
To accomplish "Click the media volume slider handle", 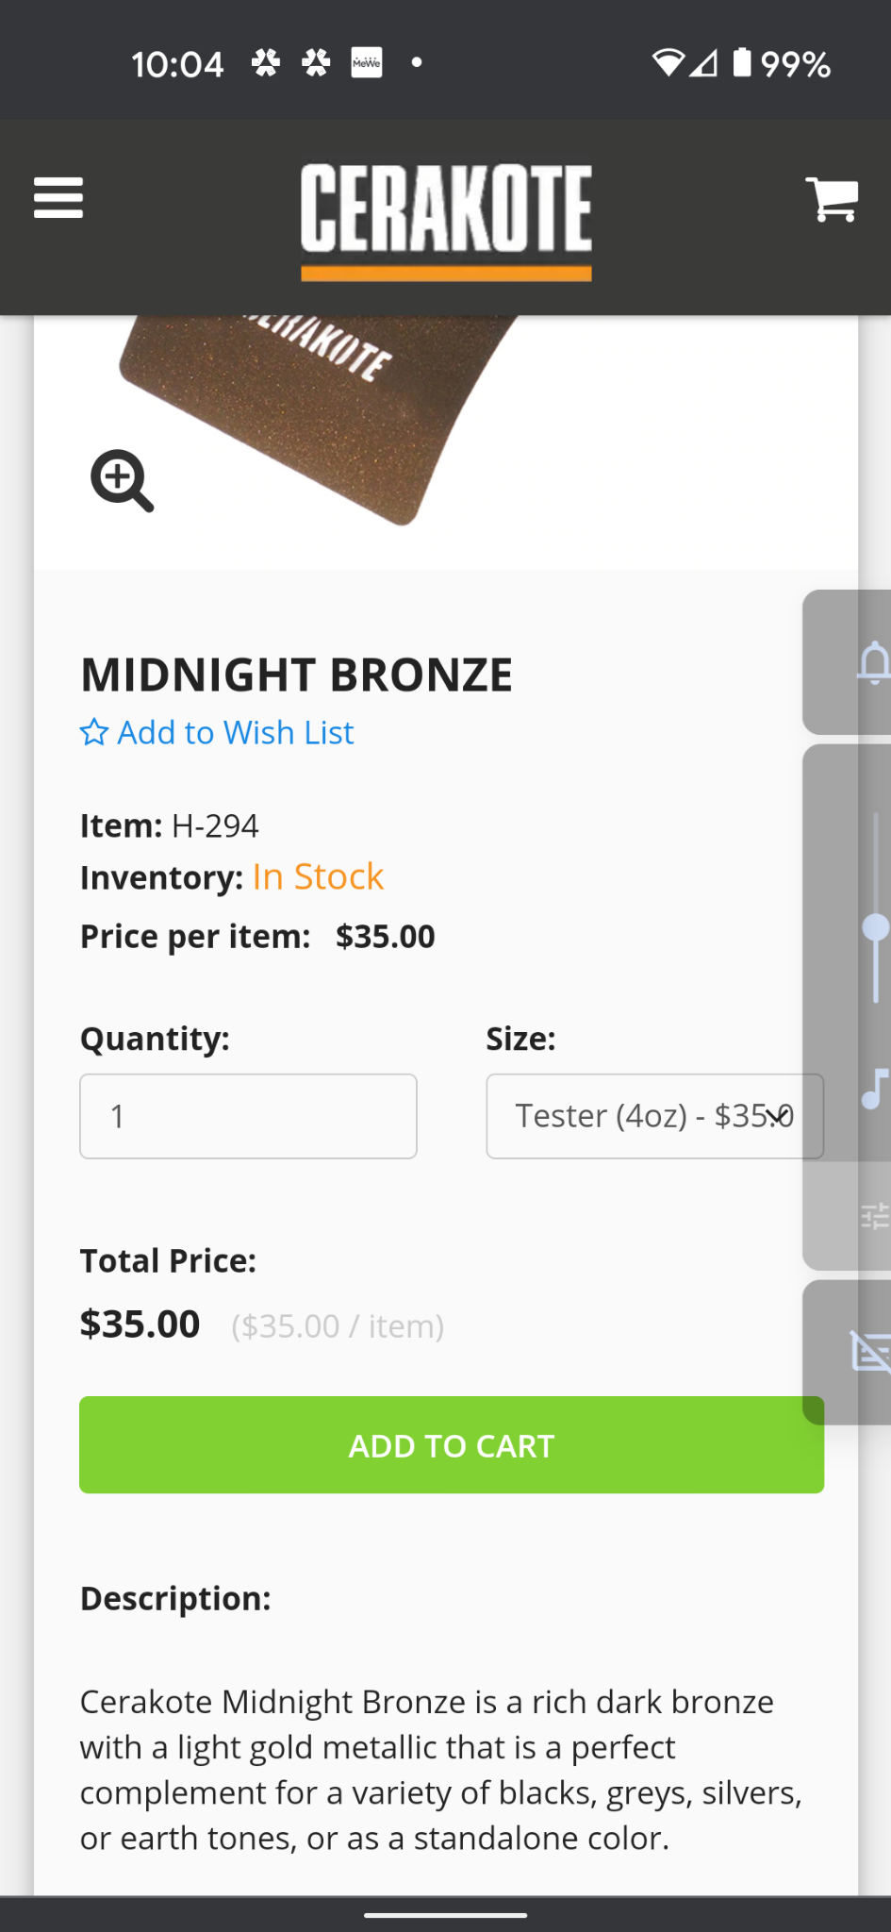I will [x=876, y=928].
